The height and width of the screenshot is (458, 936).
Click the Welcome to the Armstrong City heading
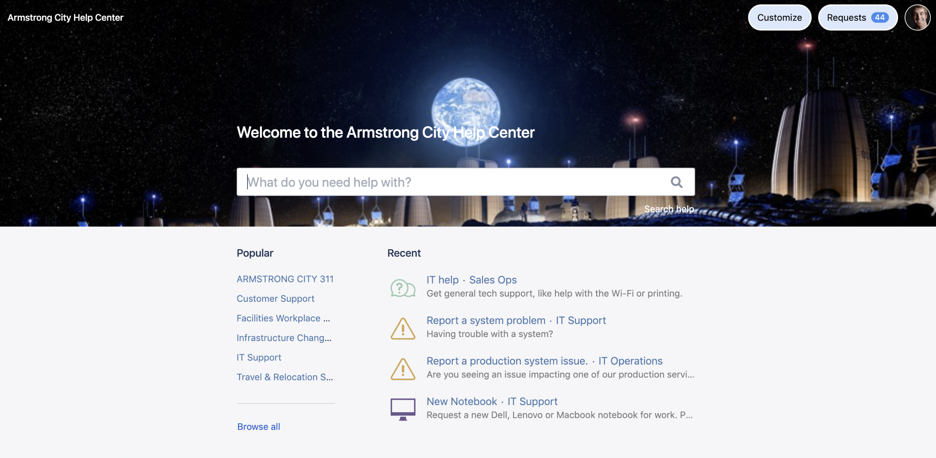[386, 132]
